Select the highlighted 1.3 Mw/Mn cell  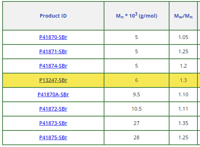(183, 80)
